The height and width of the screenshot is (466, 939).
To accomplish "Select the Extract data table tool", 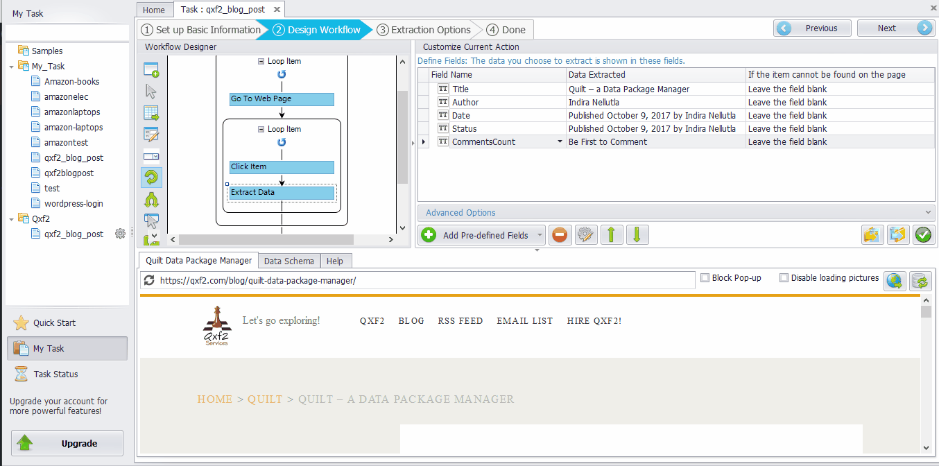I will point(151,113).
